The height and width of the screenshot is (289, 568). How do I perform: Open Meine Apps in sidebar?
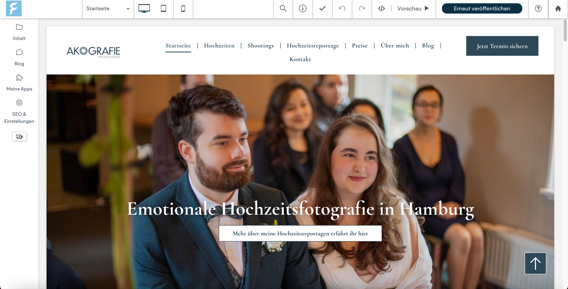(19, 83)
